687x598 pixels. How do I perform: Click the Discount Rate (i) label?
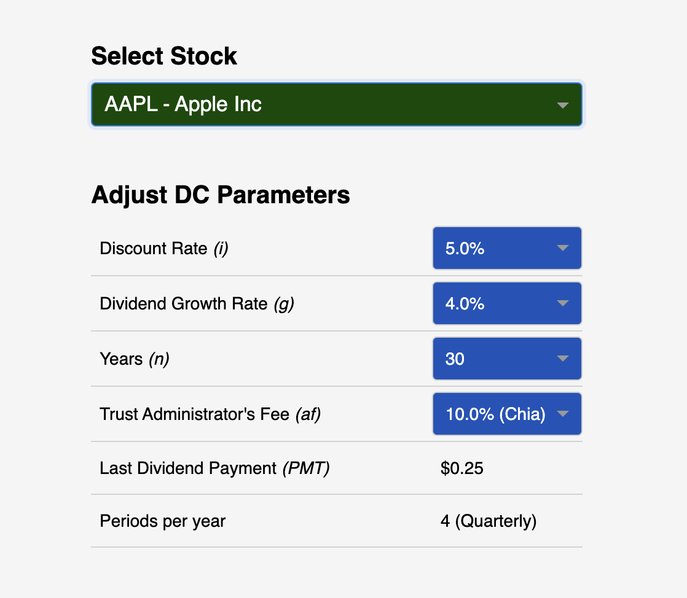coord(164,249)
